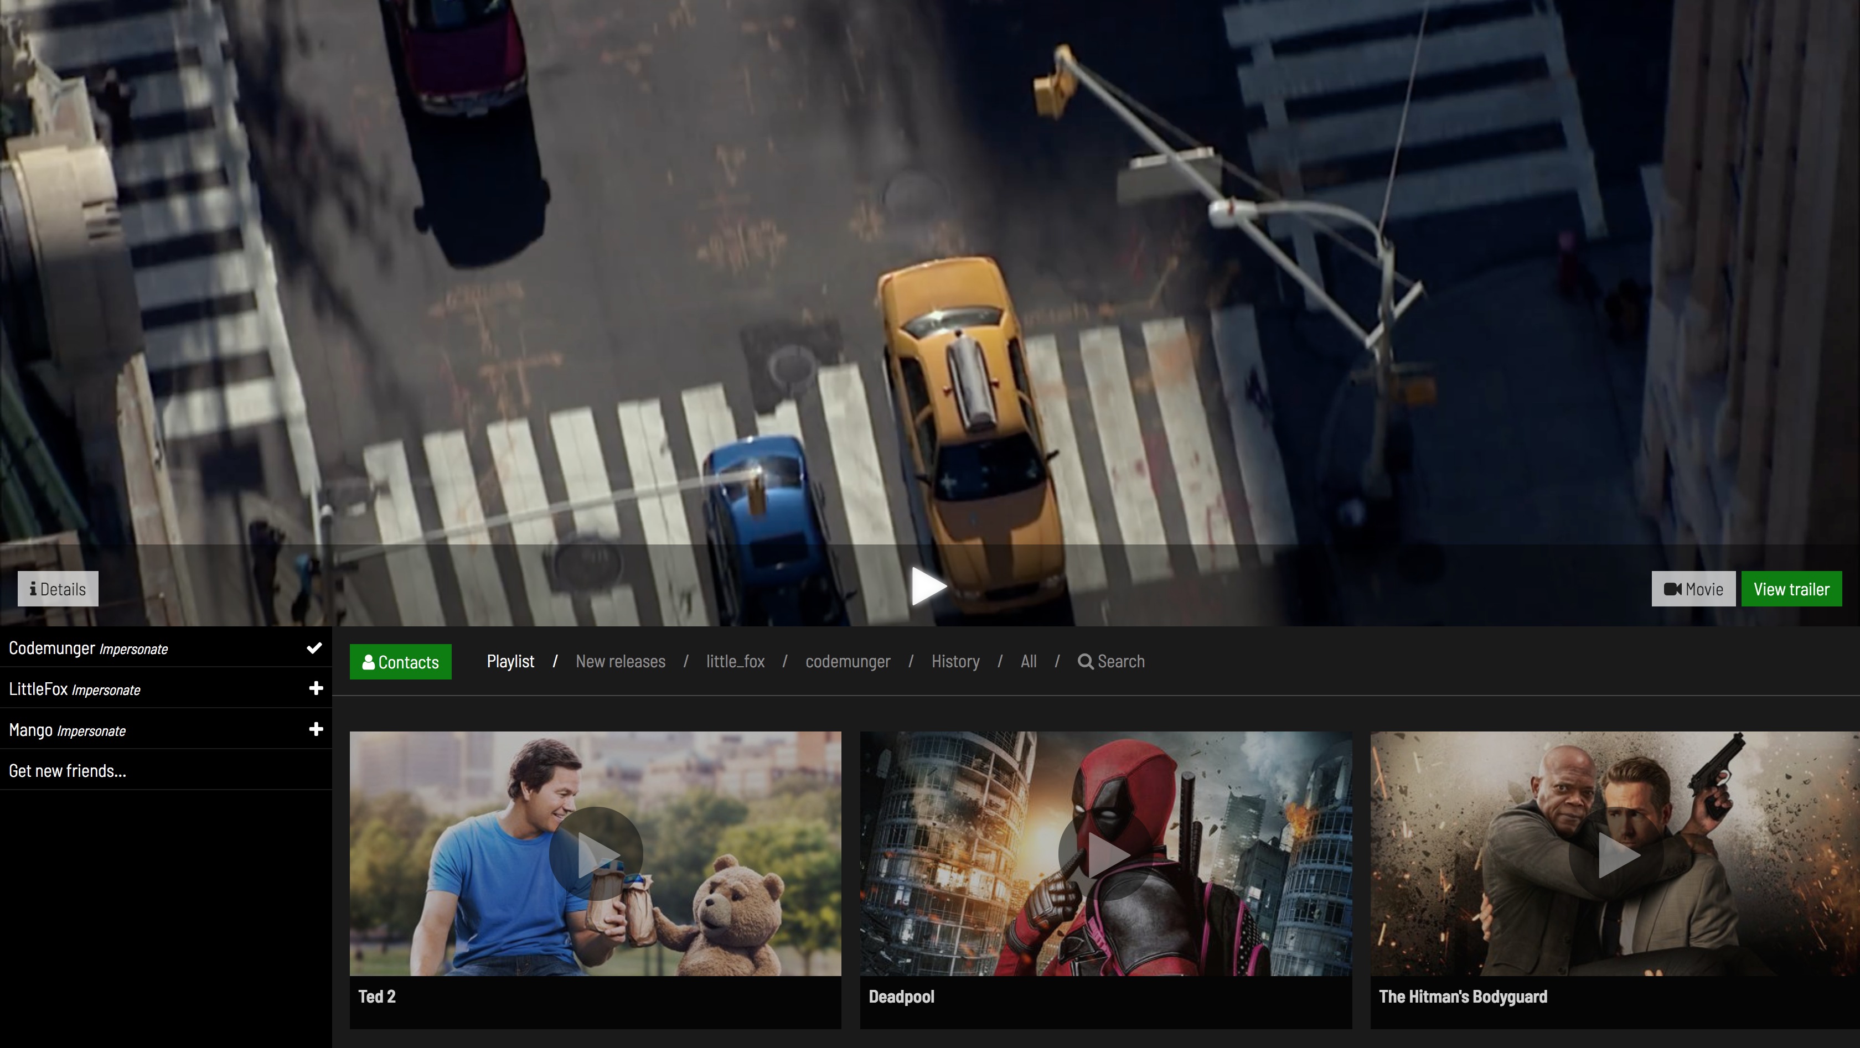
Task: Click Impersonate next to Mango
Action: click(92, 732)
